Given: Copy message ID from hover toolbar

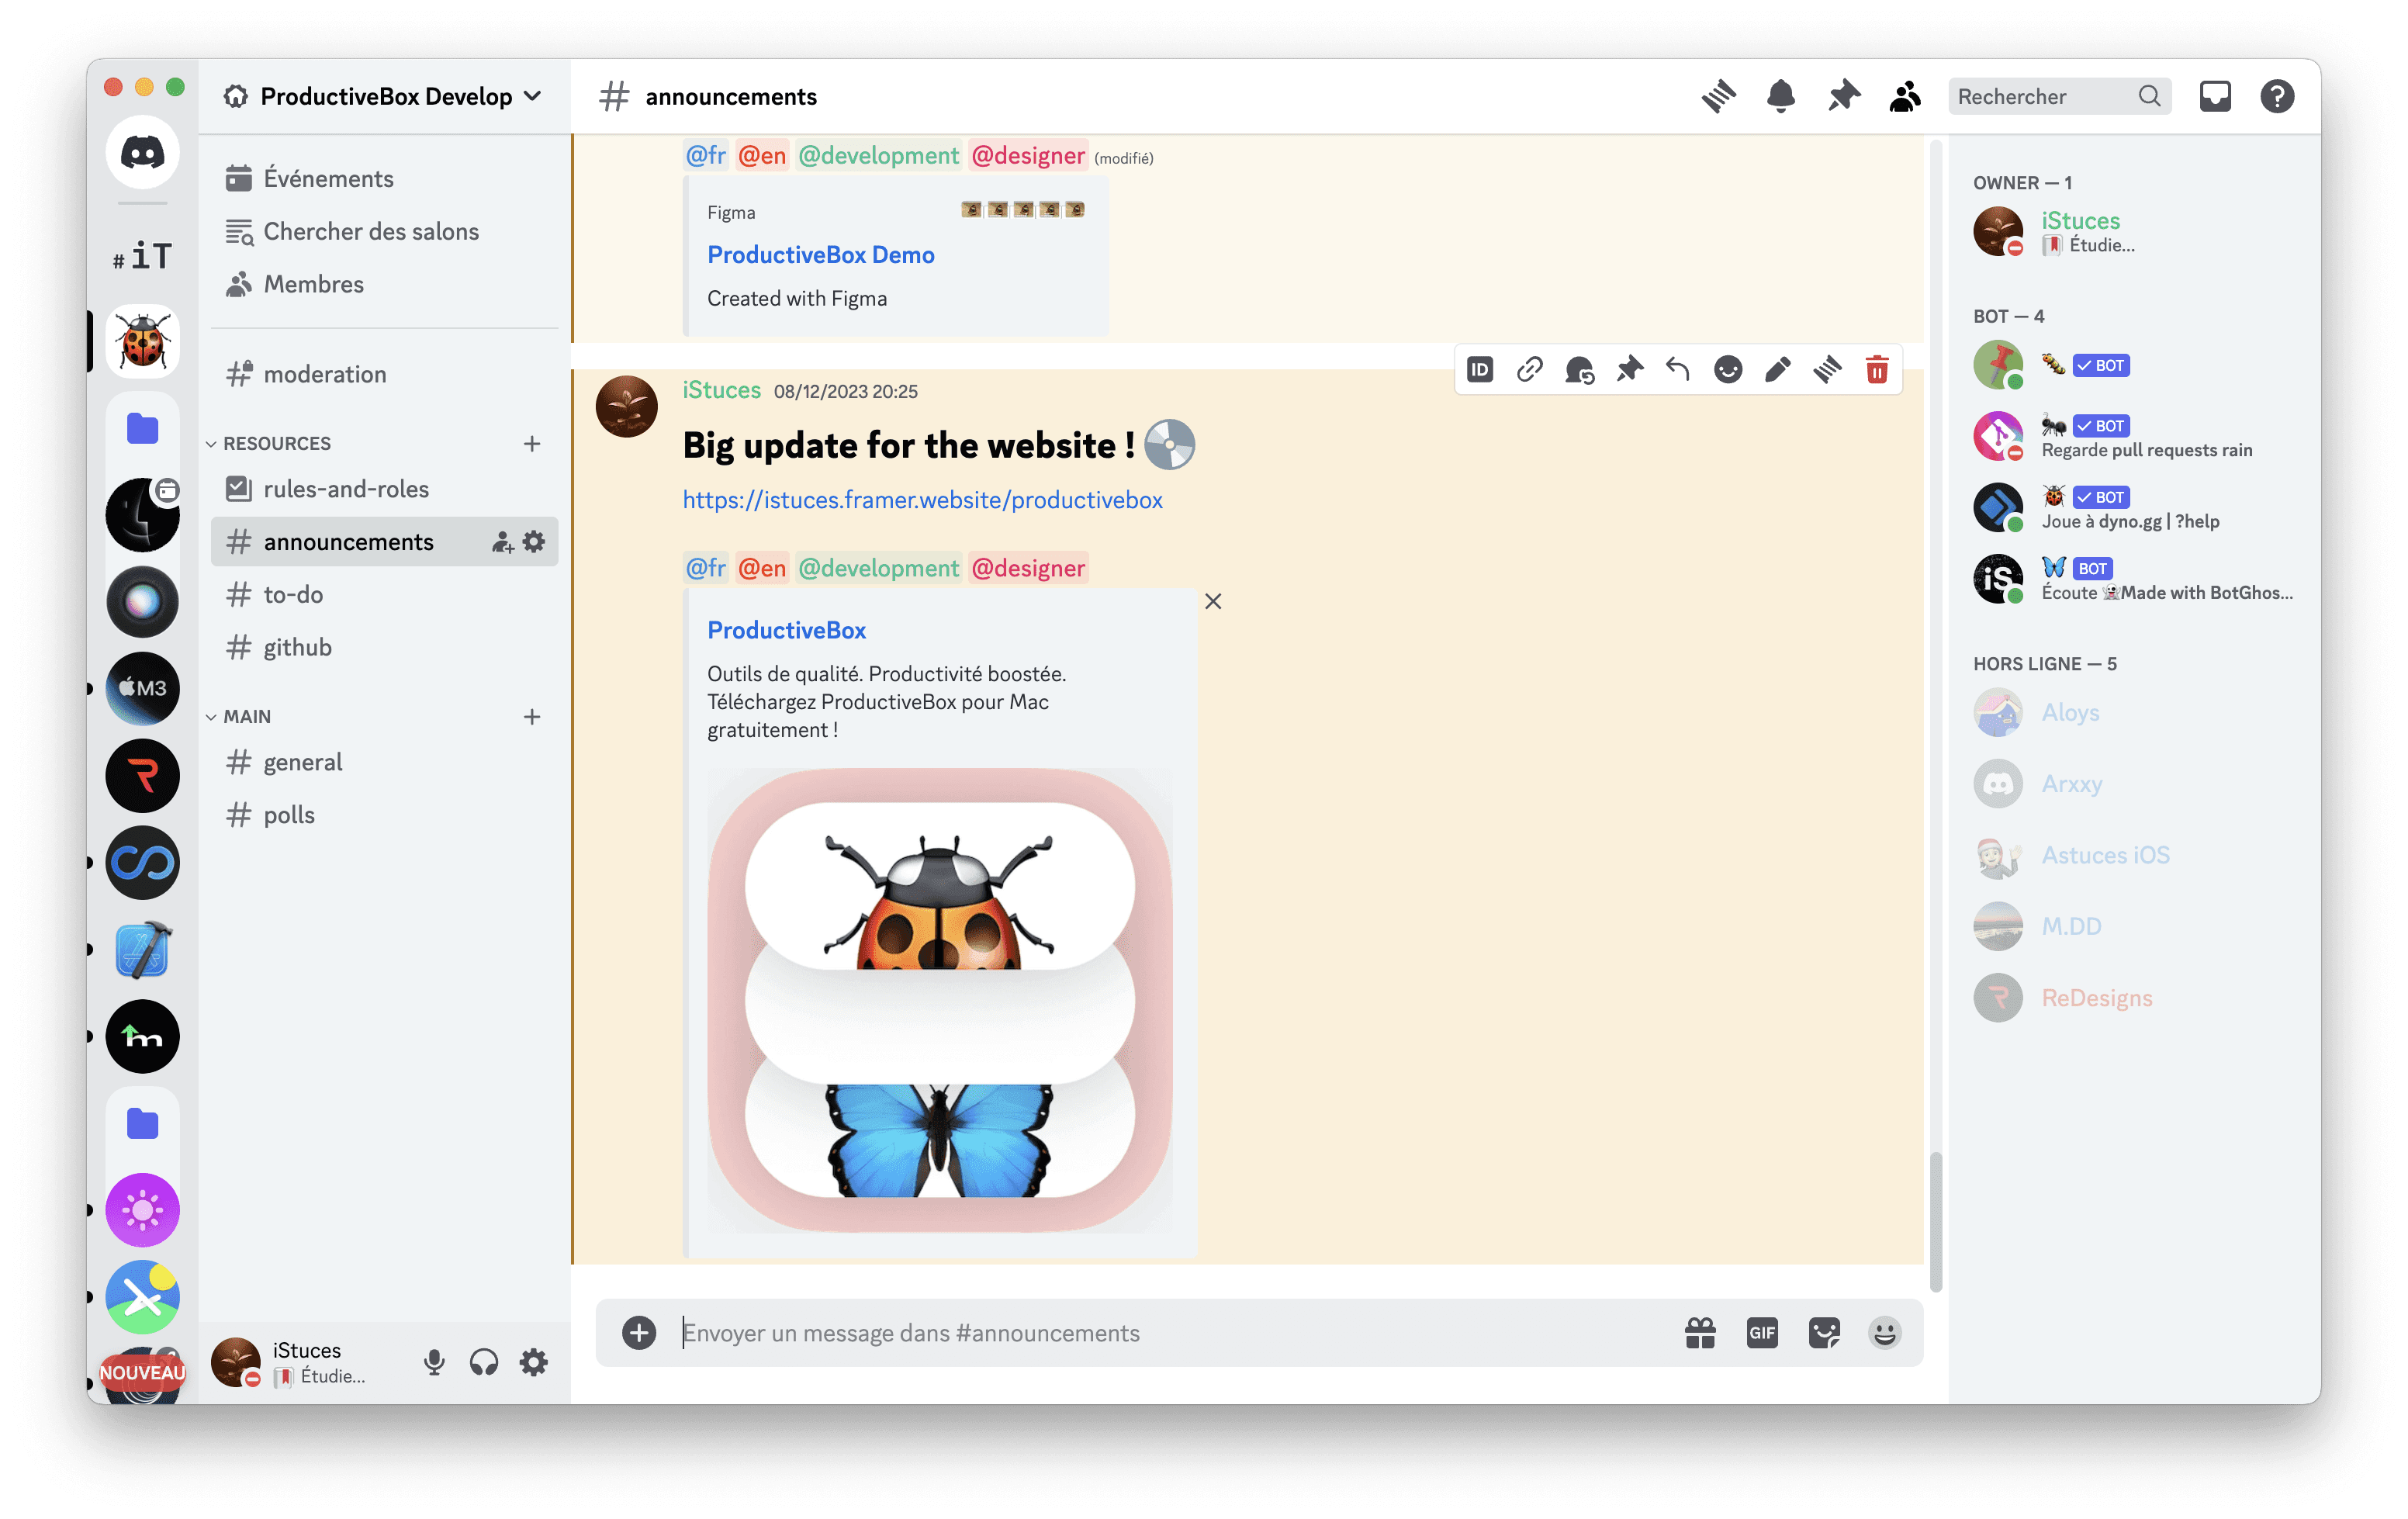Looking at the screenshot, I should coord(1480,370).
